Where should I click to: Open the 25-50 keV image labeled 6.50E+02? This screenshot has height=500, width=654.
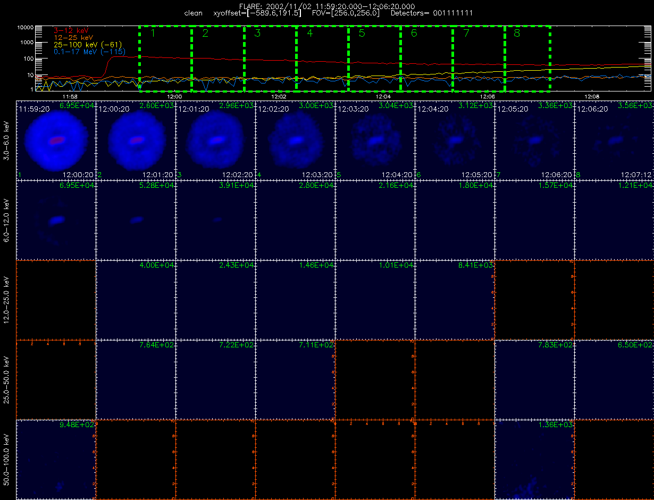(614, 380)
